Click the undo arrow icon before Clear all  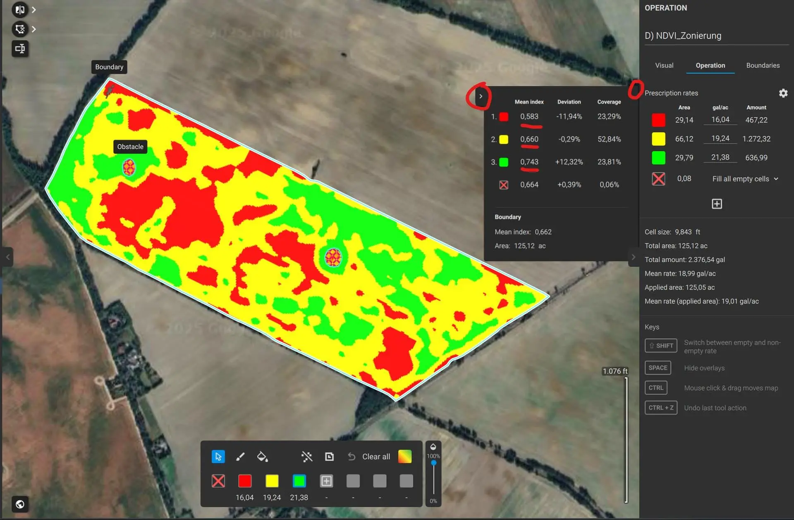pos(352,456)
